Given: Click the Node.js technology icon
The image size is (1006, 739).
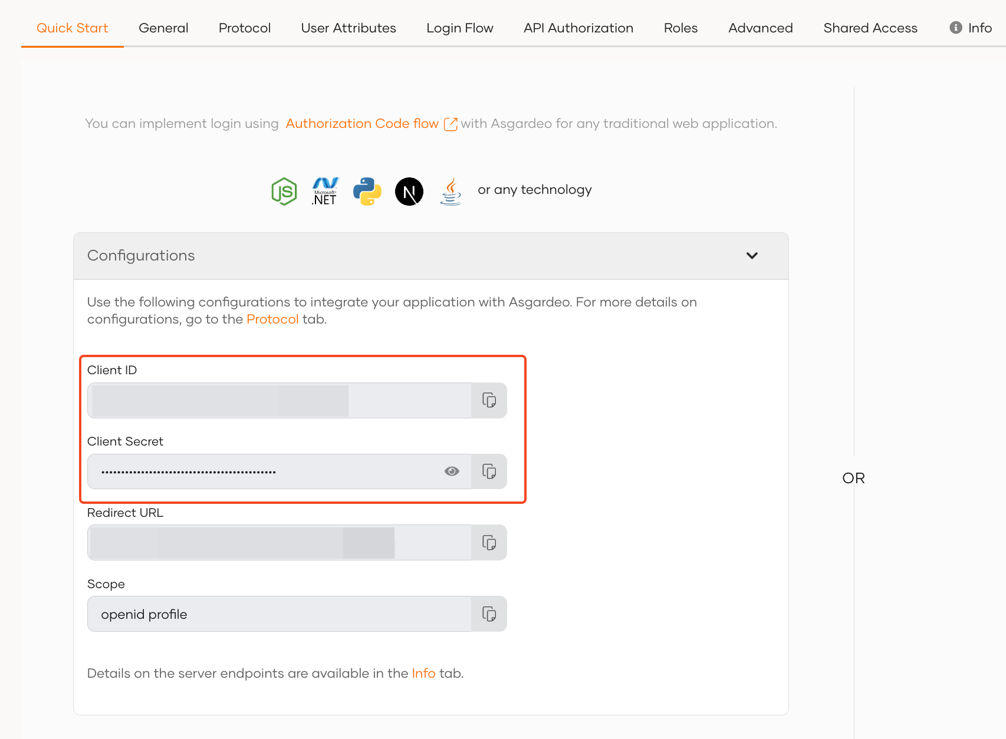Looking at the screenshot, I should click(x=284, y=191).
